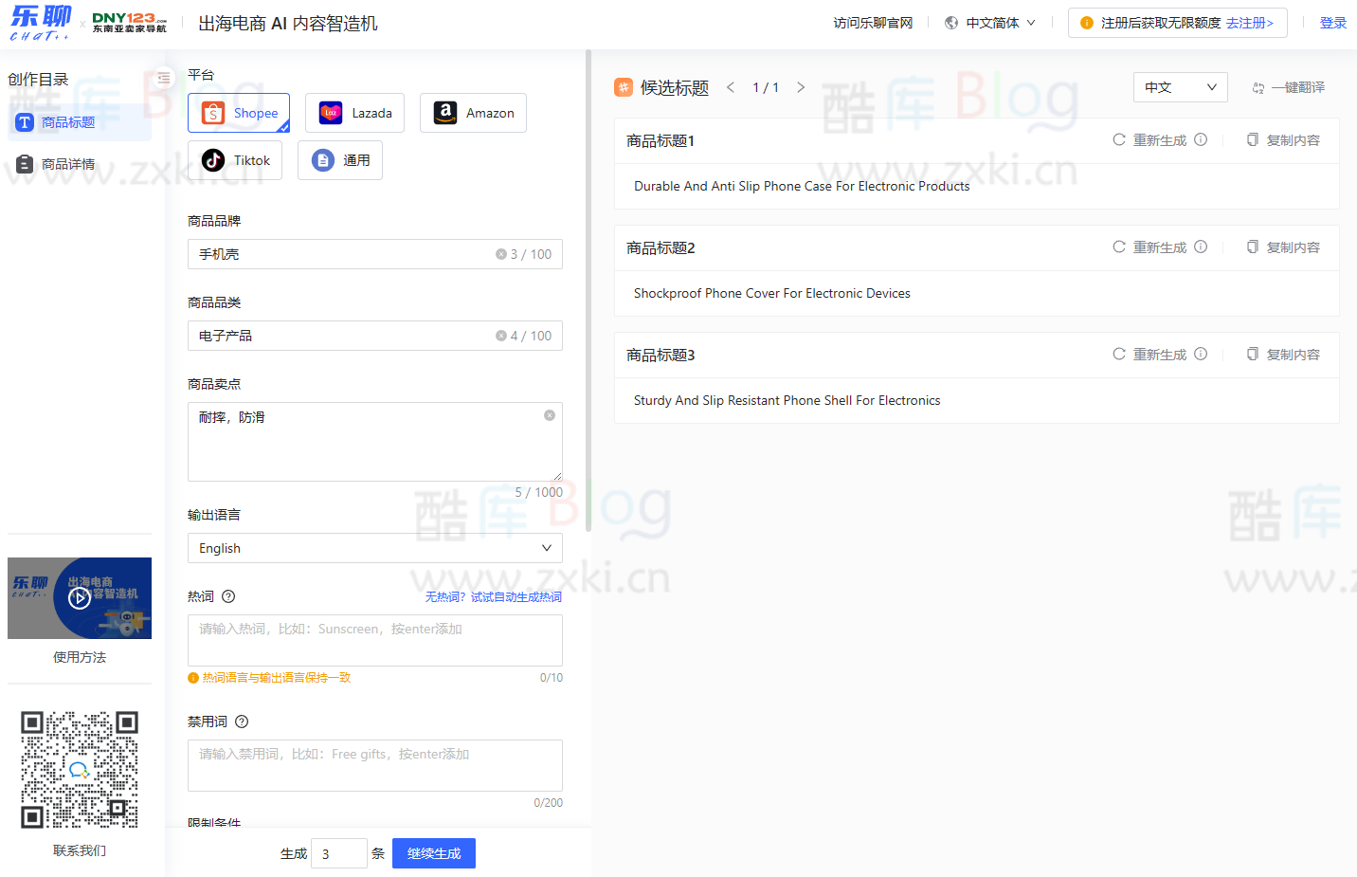Click the generation count input showing 3
This screenshot has height=877, width=1357.
[x=338, y=852]
